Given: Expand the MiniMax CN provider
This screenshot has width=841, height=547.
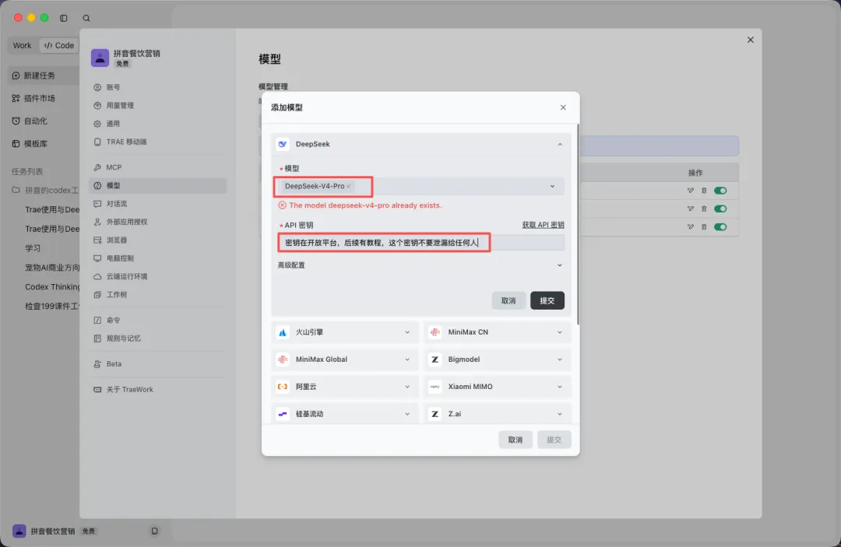Looking at the screenshot, I should tap(497, 332).
